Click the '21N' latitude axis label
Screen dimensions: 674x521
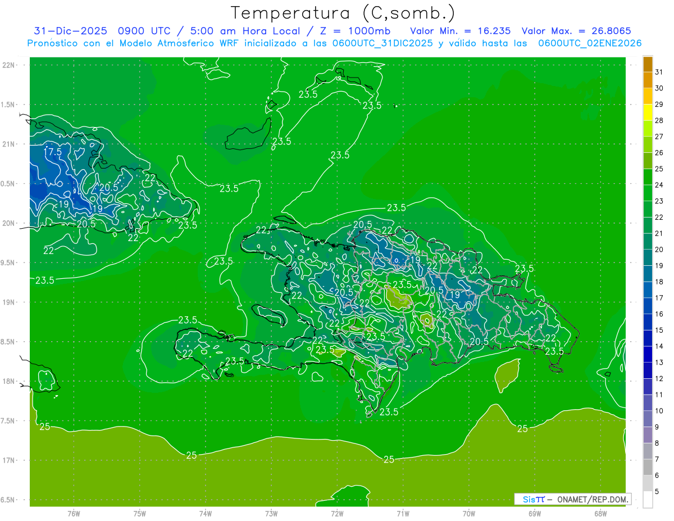[x=9, y=144]
